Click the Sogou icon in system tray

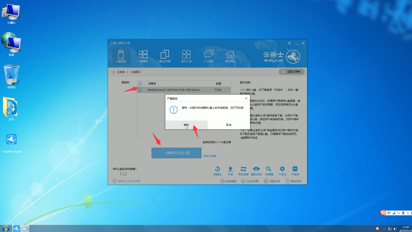coord(377,229)
